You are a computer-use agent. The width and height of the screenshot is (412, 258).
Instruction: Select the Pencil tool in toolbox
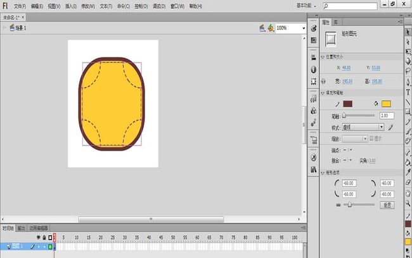tap(408, 121)
